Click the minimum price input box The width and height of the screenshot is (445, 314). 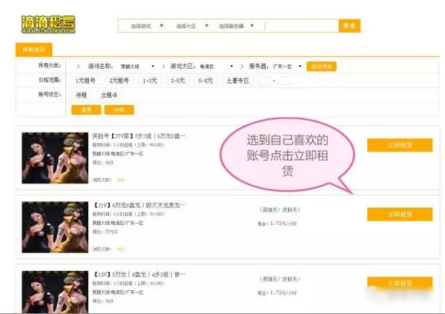click(264, 81)
